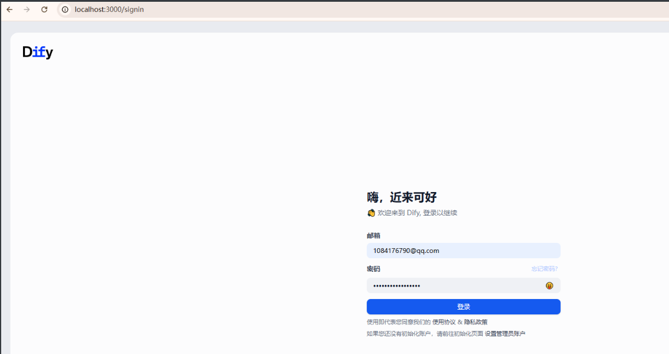Screen dimensions: 669x354
Task: Focus the address bar showing localhost:3000/signin
Action: [363, 9]
